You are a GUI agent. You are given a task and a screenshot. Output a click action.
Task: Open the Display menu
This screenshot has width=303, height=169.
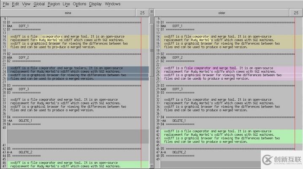click(95, 4)
